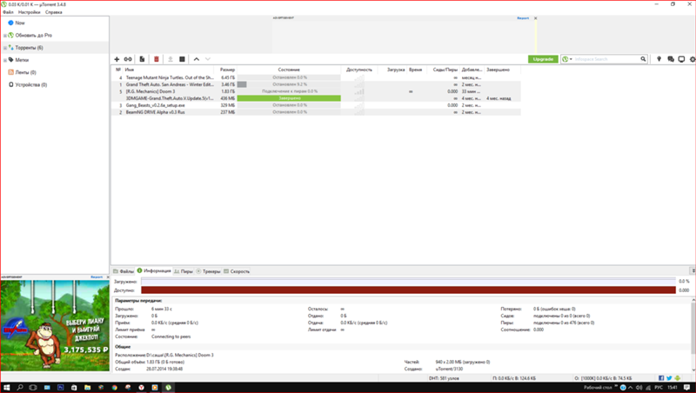Select Teenage Mutant Ninja Turtles torrent row
The image size is (696, 393).
316,77
